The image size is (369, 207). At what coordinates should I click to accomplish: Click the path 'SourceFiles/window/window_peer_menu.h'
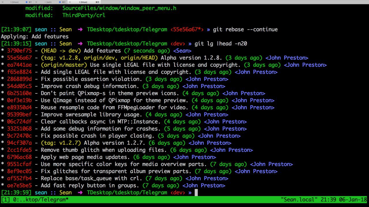tap(119, 8)
